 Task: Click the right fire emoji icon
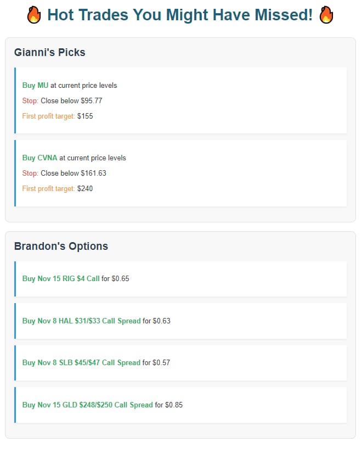[x=326, y=15]
